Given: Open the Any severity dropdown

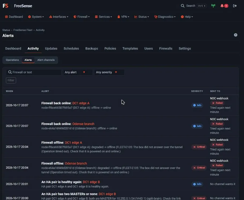Looking at the screenshot, I should click(109, 72).
